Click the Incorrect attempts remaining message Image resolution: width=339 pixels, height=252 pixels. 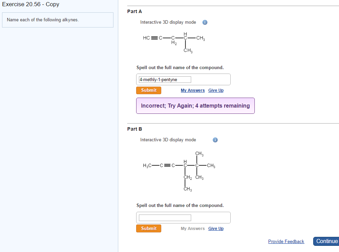click(195, 106)
